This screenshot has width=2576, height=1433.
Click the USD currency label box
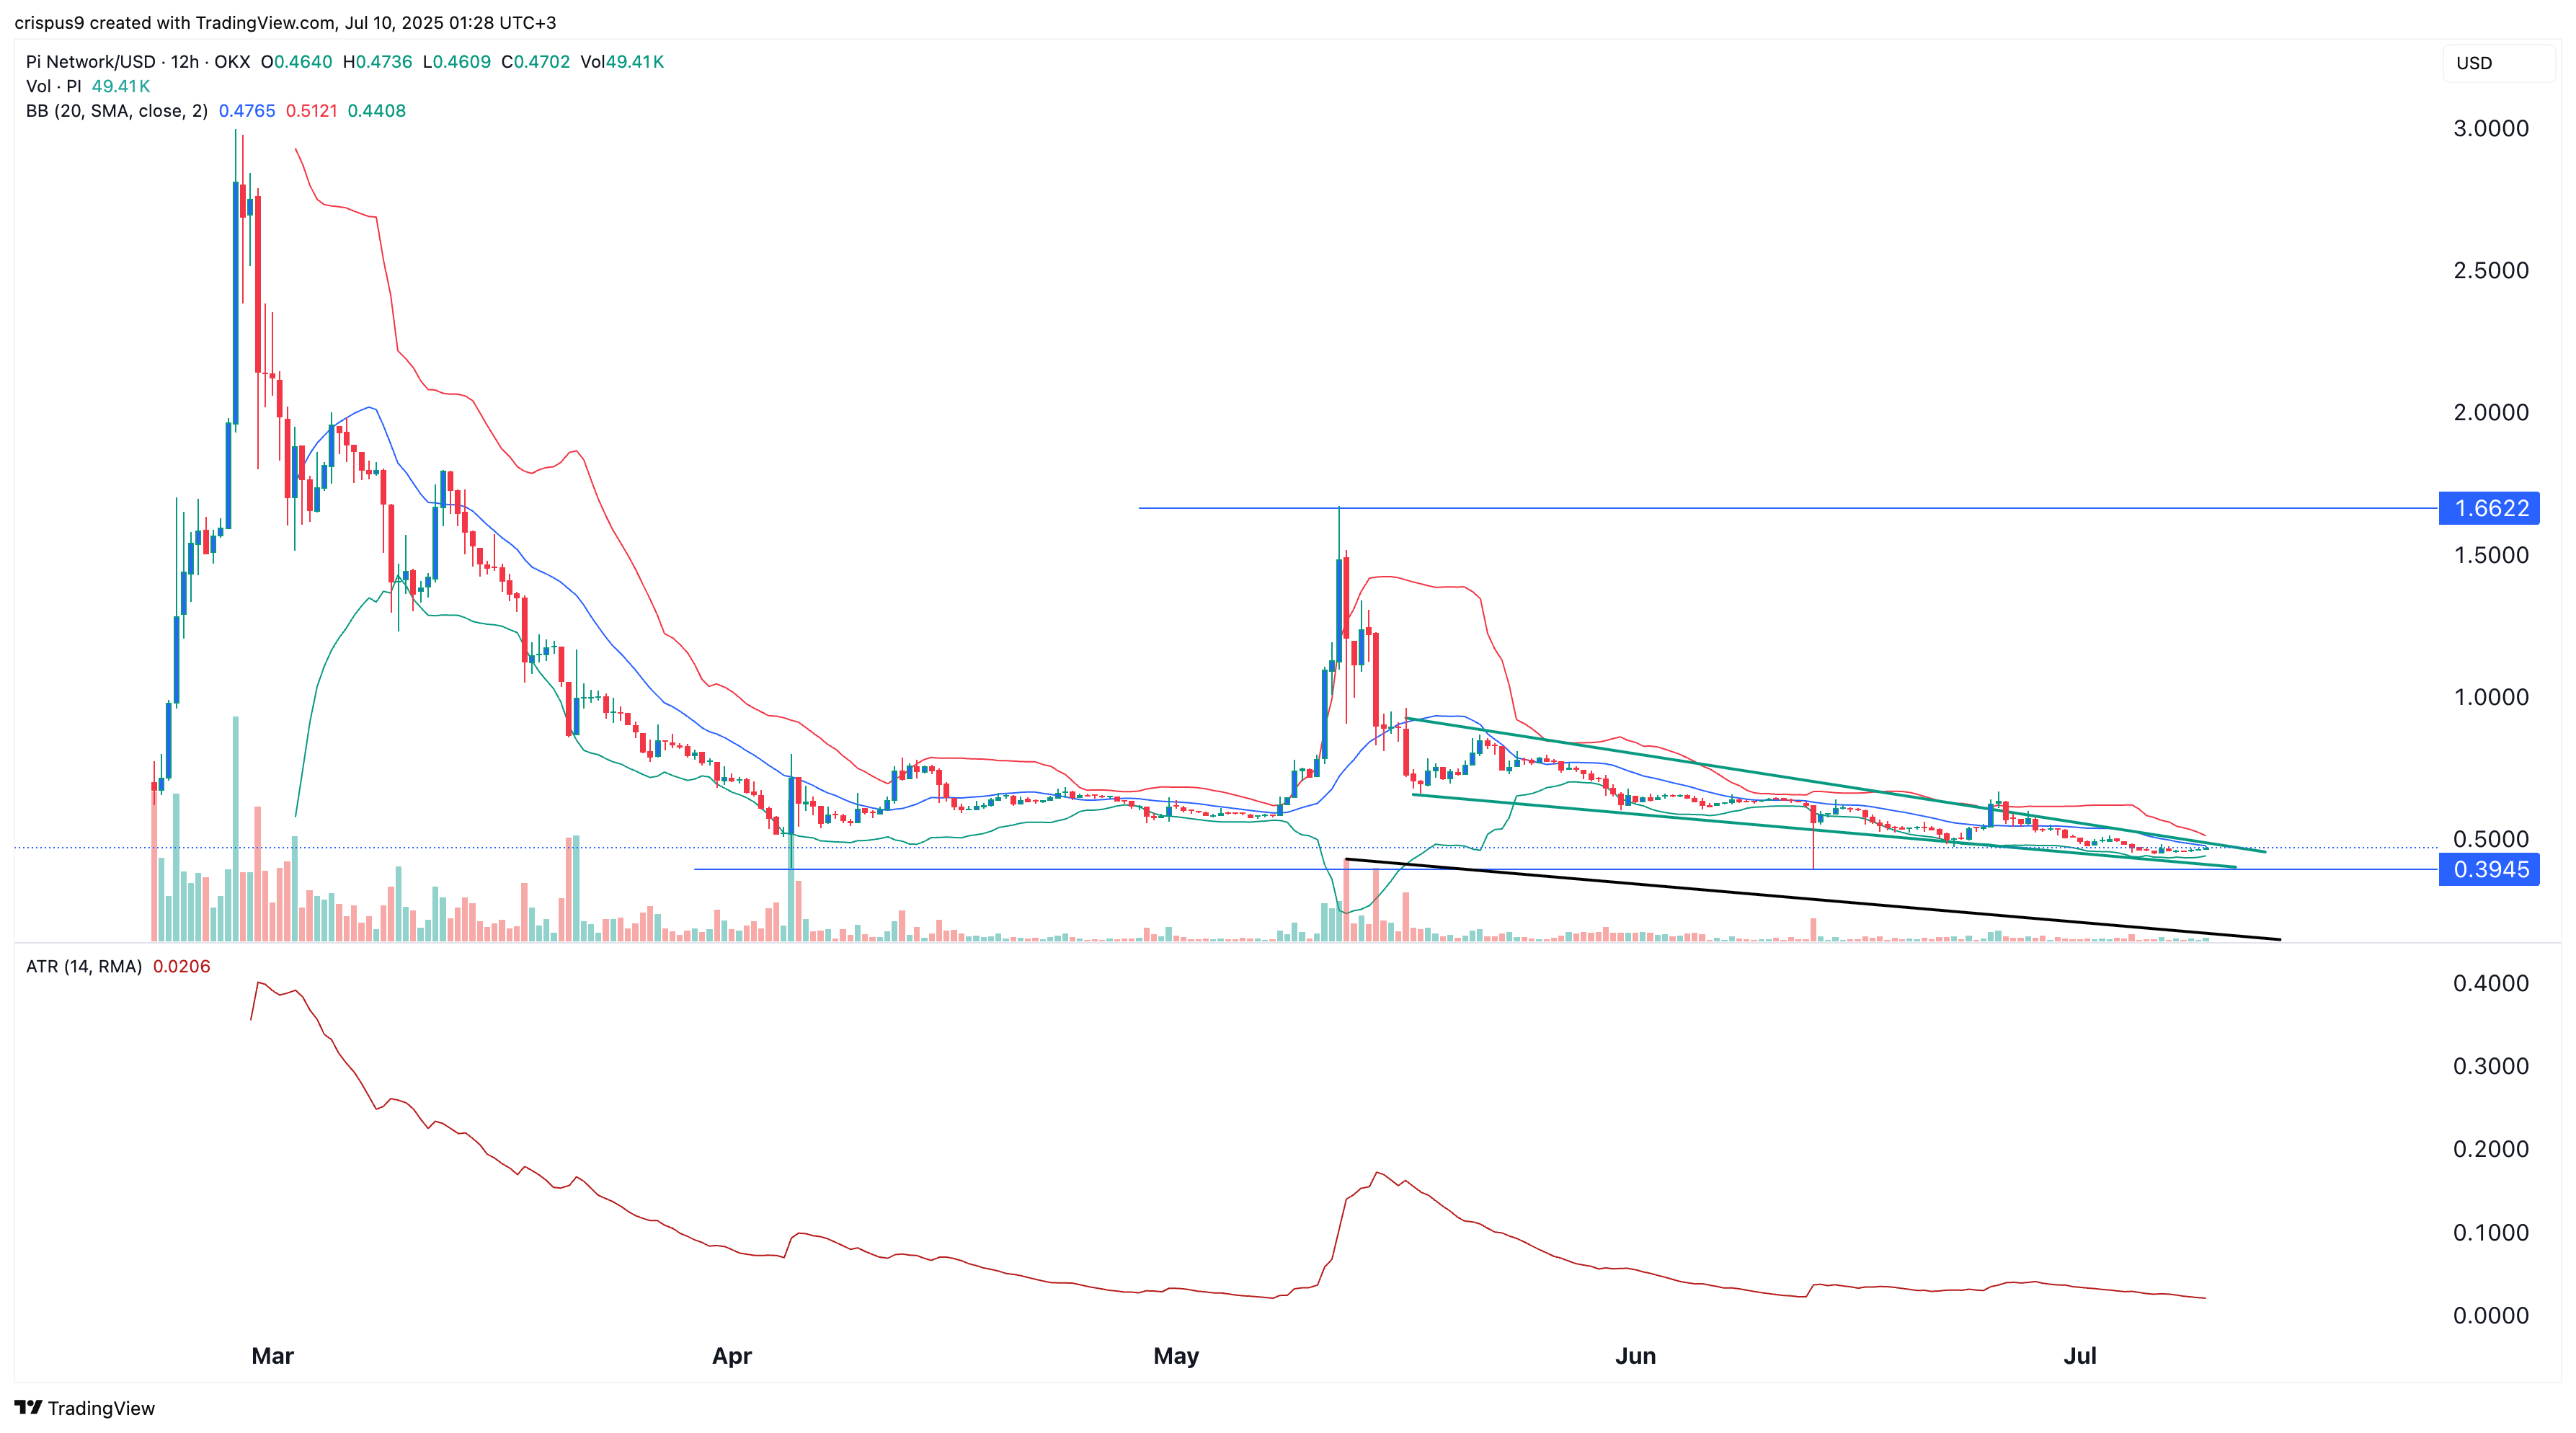click(2499, 63)
